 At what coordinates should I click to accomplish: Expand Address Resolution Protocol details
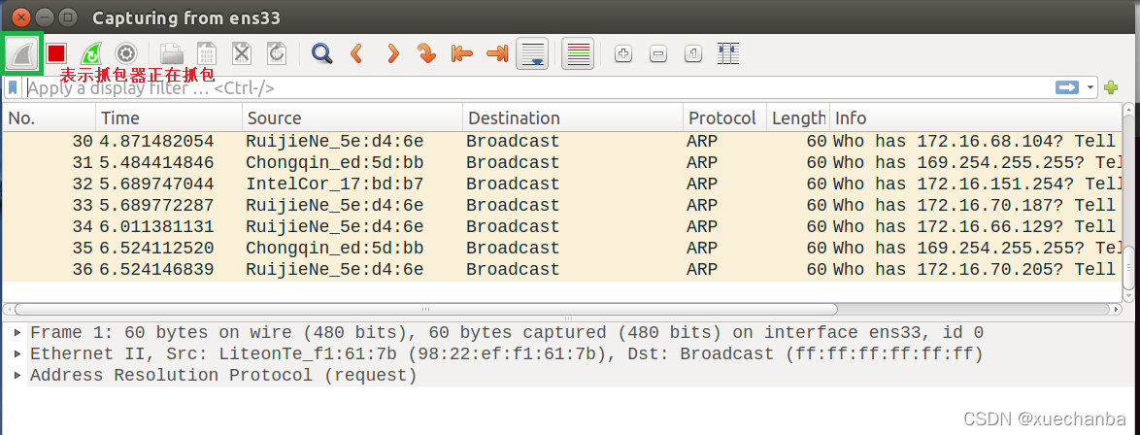coord(17,375)
